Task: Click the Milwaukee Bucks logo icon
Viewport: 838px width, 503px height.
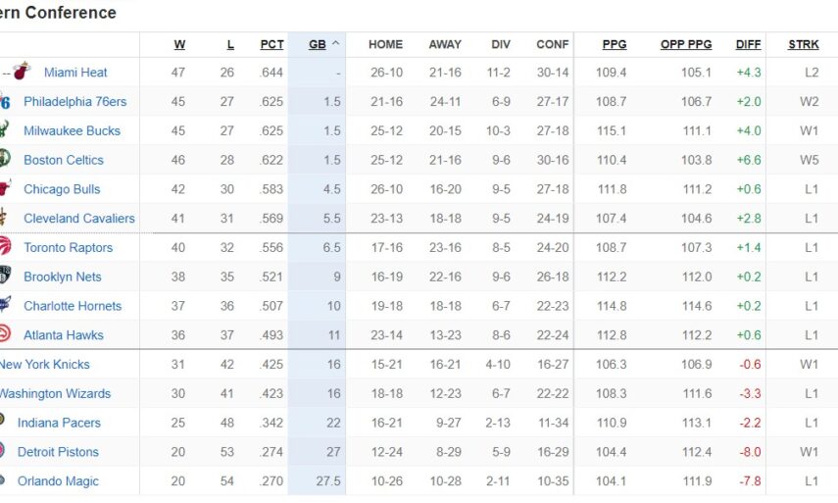Action: [5, 130]
